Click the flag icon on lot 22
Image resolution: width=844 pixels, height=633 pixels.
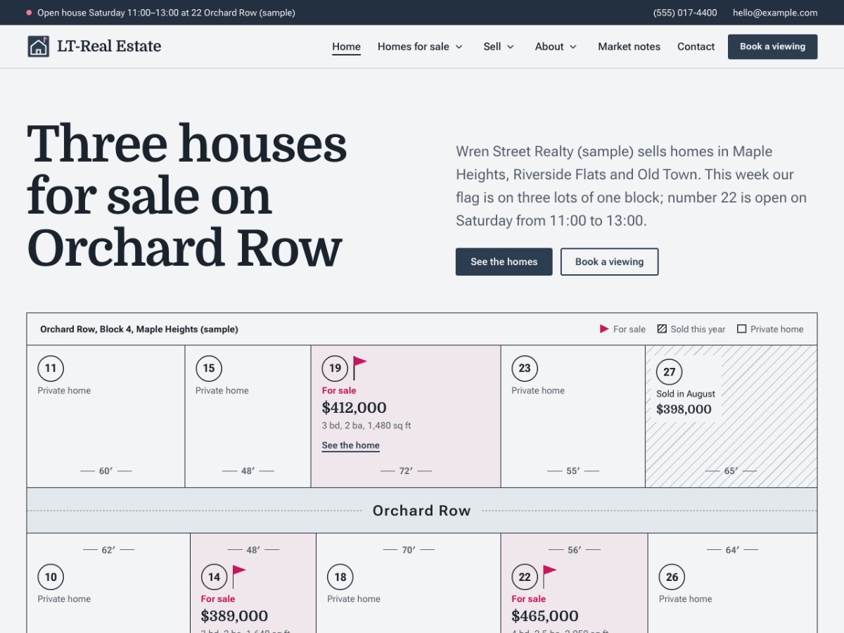click(x=549, y=577)
